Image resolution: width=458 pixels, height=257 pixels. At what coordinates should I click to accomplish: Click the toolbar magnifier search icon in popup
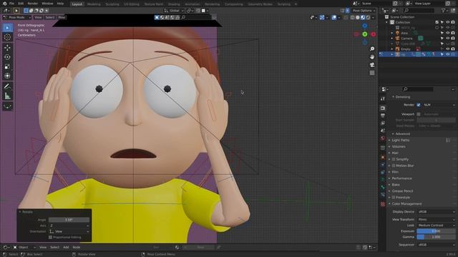pos(183,17)
